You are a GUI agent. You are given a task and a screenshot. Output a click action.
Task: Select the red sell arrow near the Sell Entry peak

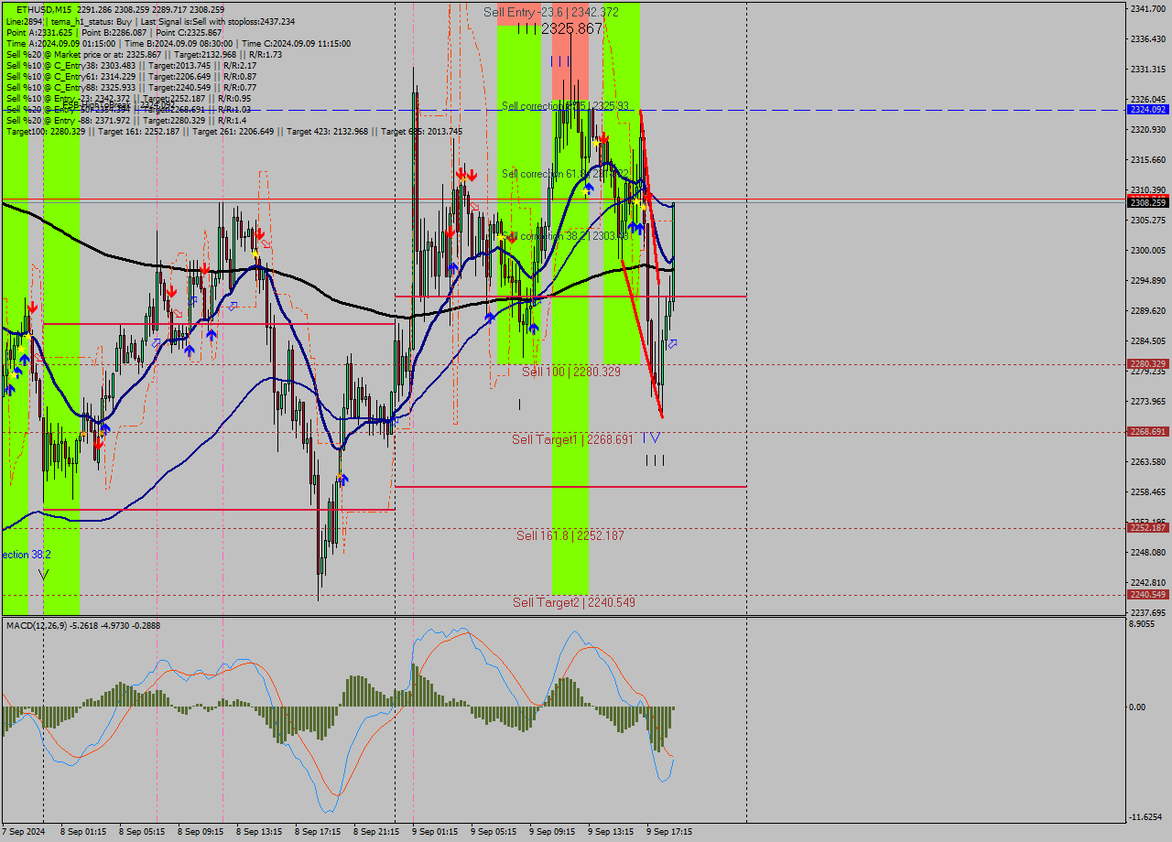click(x=604, y=138)
